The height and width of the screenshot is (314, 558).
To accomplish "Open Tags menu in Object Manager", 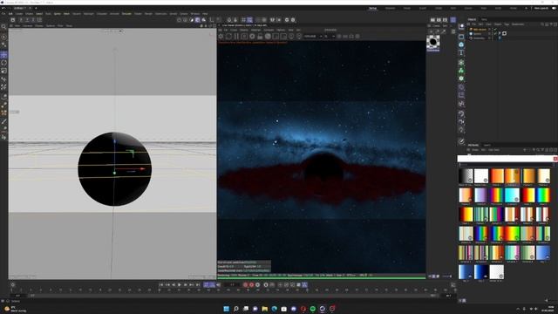I will tap(507, 24).
